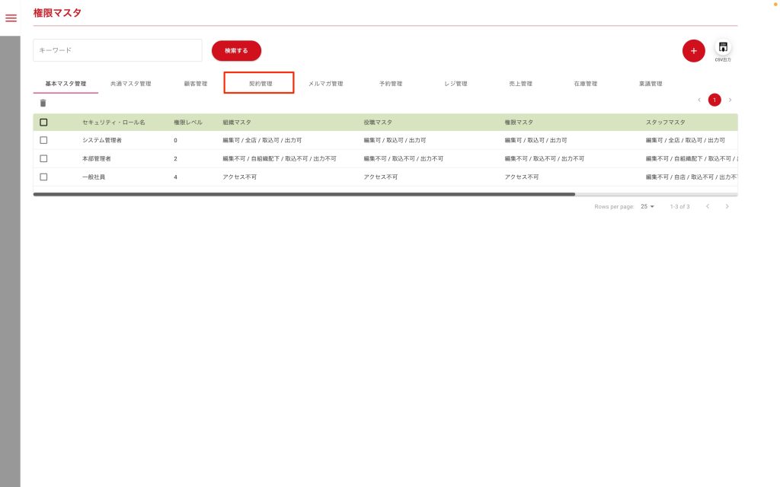This screenshot has height=487, width=780.
Task: Click the horizontal table scrollbar
Action: (x=305, y=194)
